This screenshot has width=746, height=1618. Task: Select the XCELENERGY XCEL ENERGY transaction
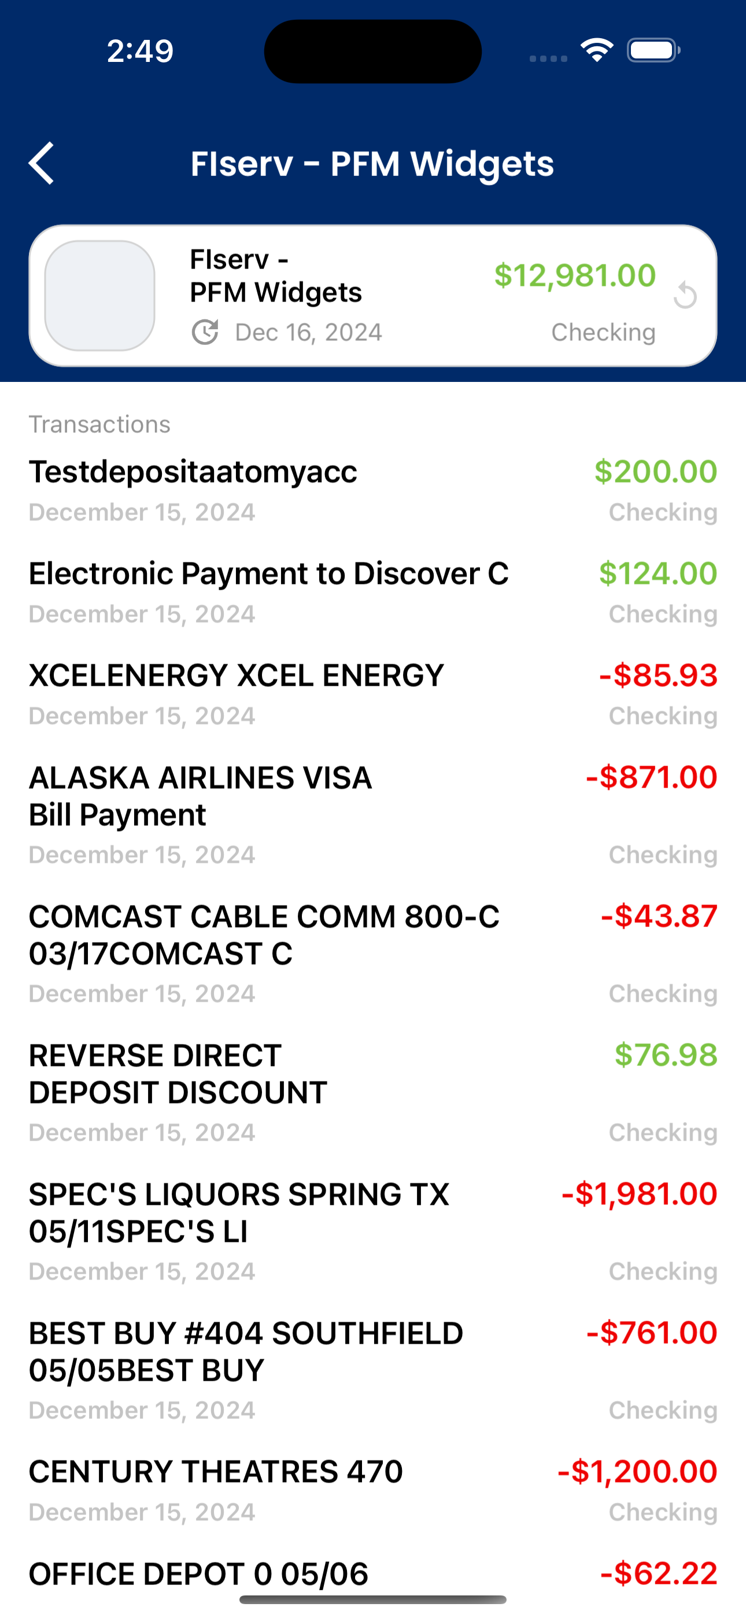pyautogui.click(x=373, y=694)
